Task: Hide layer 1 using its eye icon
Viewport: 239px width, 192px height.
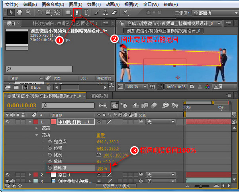Action: (7, 122)
